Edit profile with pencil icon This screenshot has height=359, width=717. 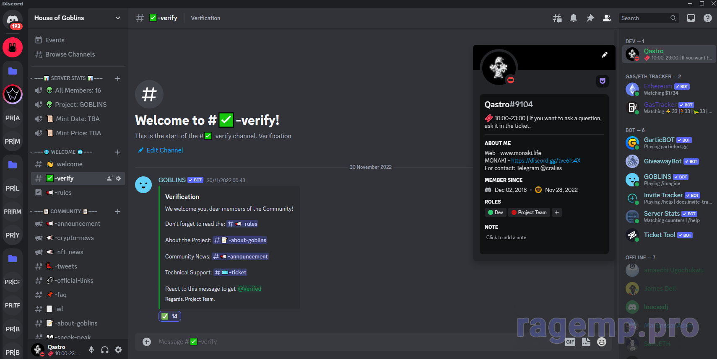coord(605,55)
